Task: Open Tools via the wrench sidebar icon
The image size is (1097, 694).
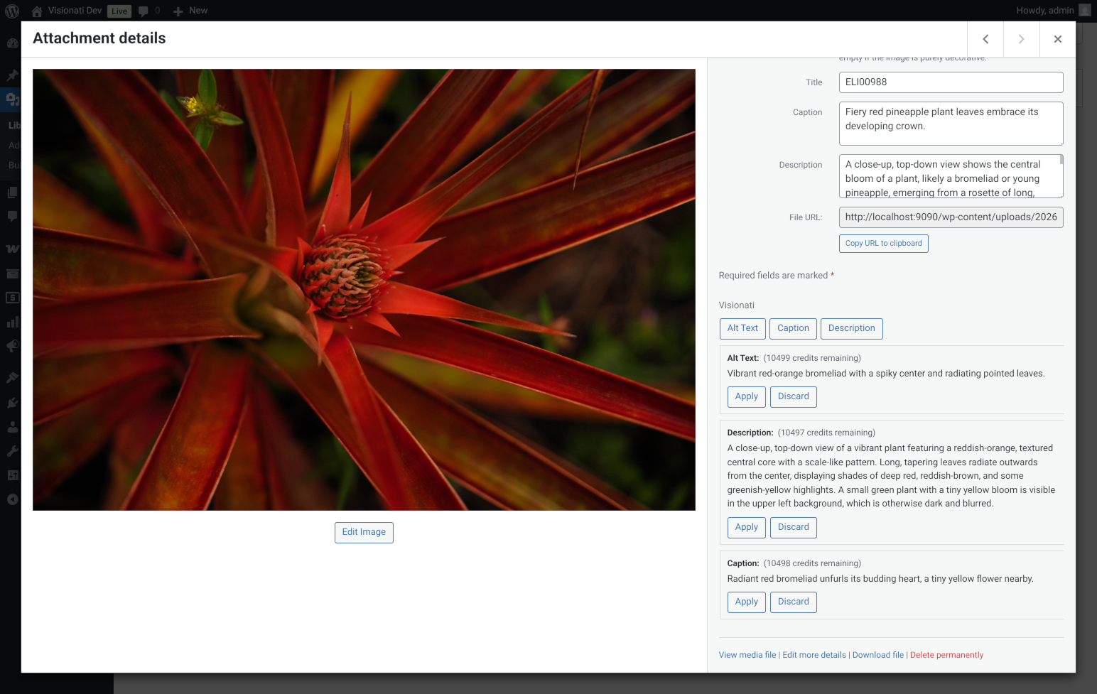Action: [11, 450]
